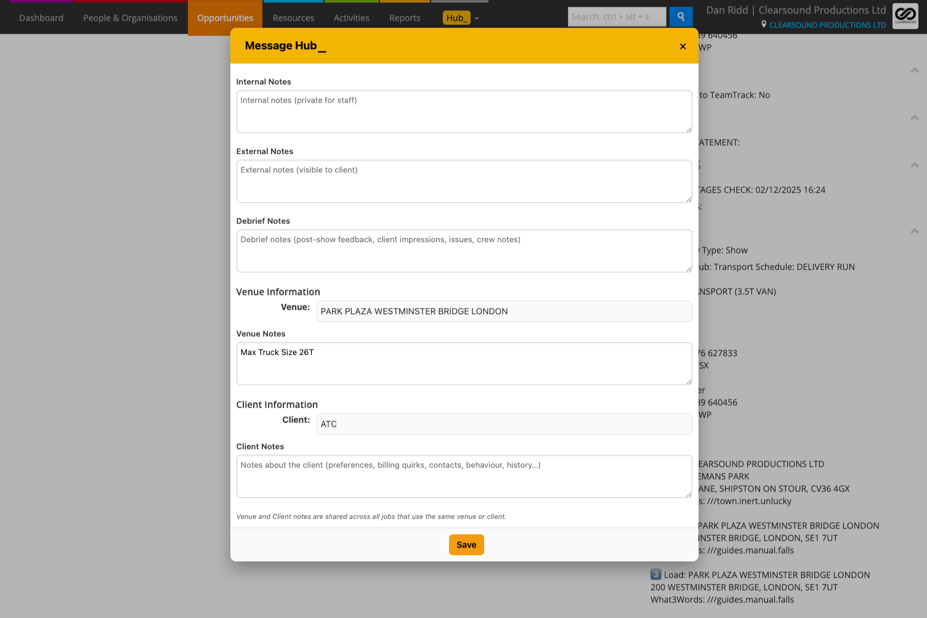Click inside the Internal Notes field
Viewport: 927px width, 618px height.
(464, 112)
